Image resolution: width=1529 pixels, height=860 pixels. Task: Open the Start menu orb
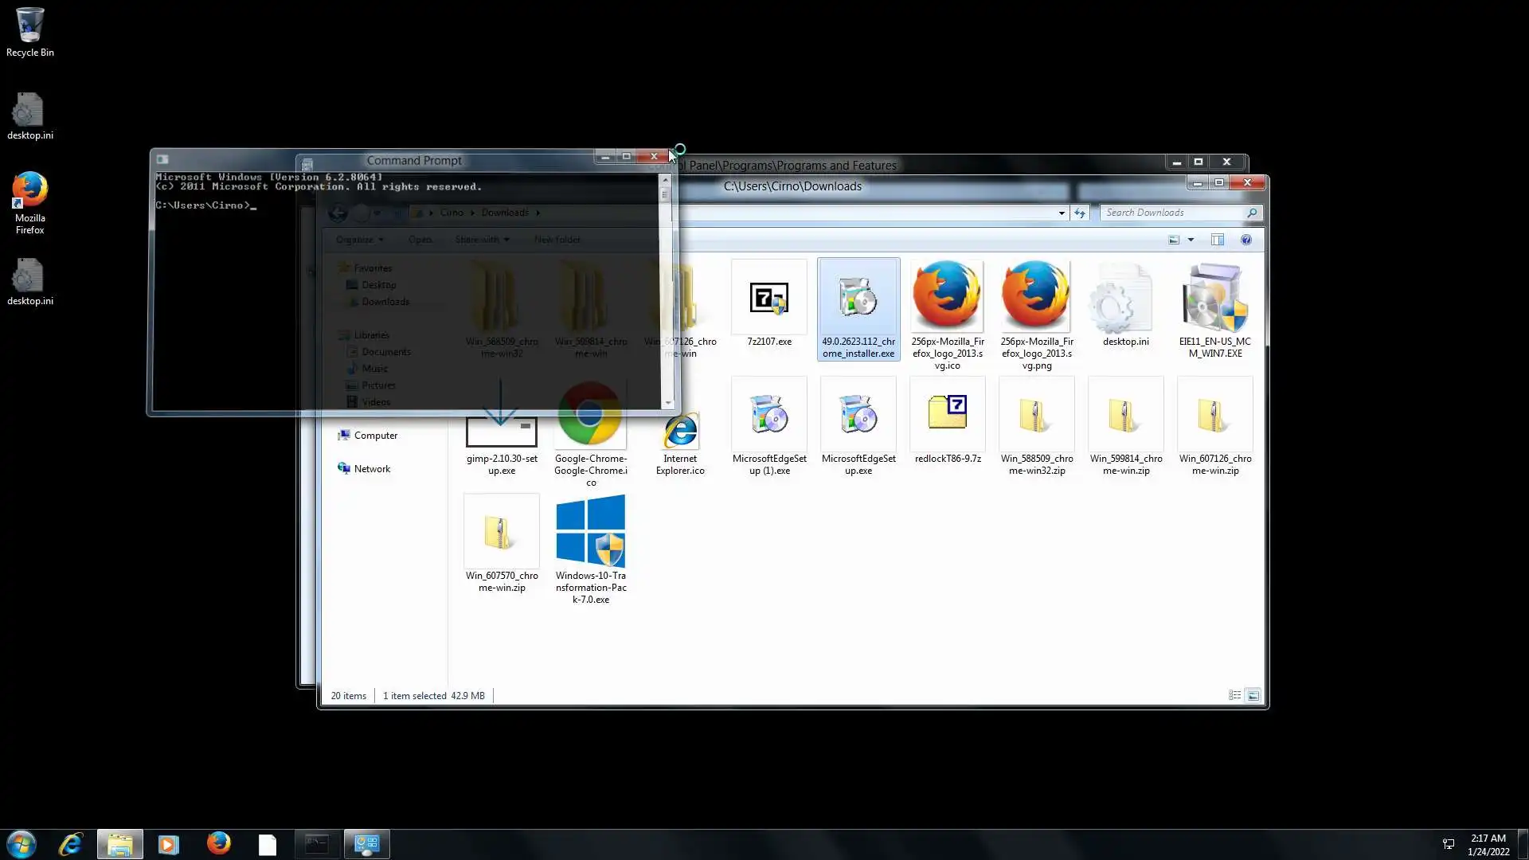(22, 844)
